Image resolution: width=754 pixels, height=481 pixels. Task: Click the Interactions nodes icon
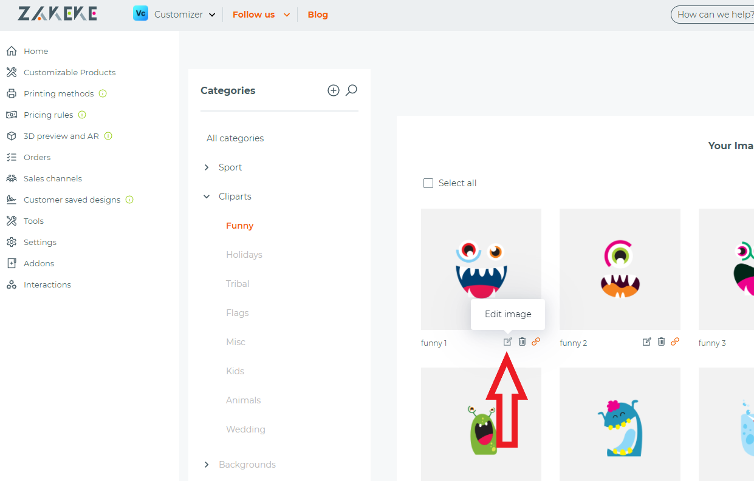click(x=11, y=284)
